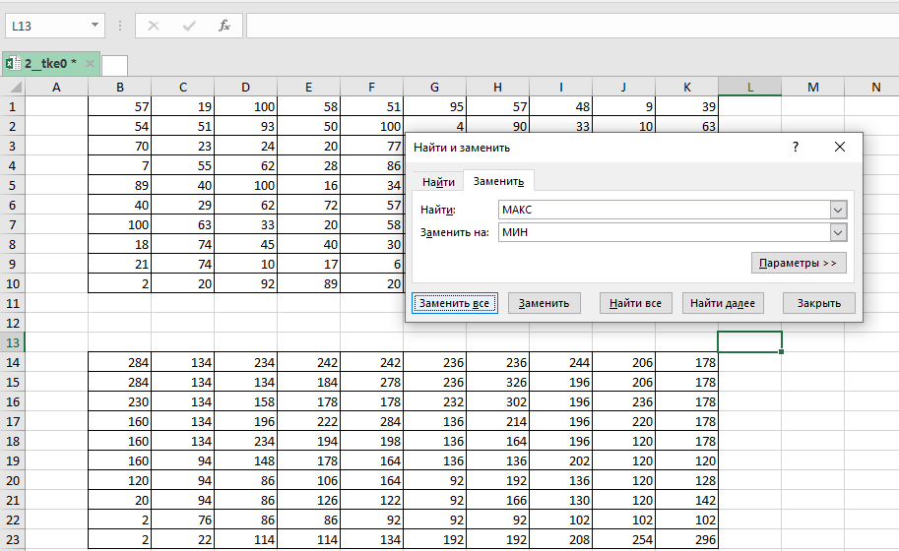899x551 pixels.
Task: Click inside the Найти text field containing МАКС
Action: tap(662, 210)
